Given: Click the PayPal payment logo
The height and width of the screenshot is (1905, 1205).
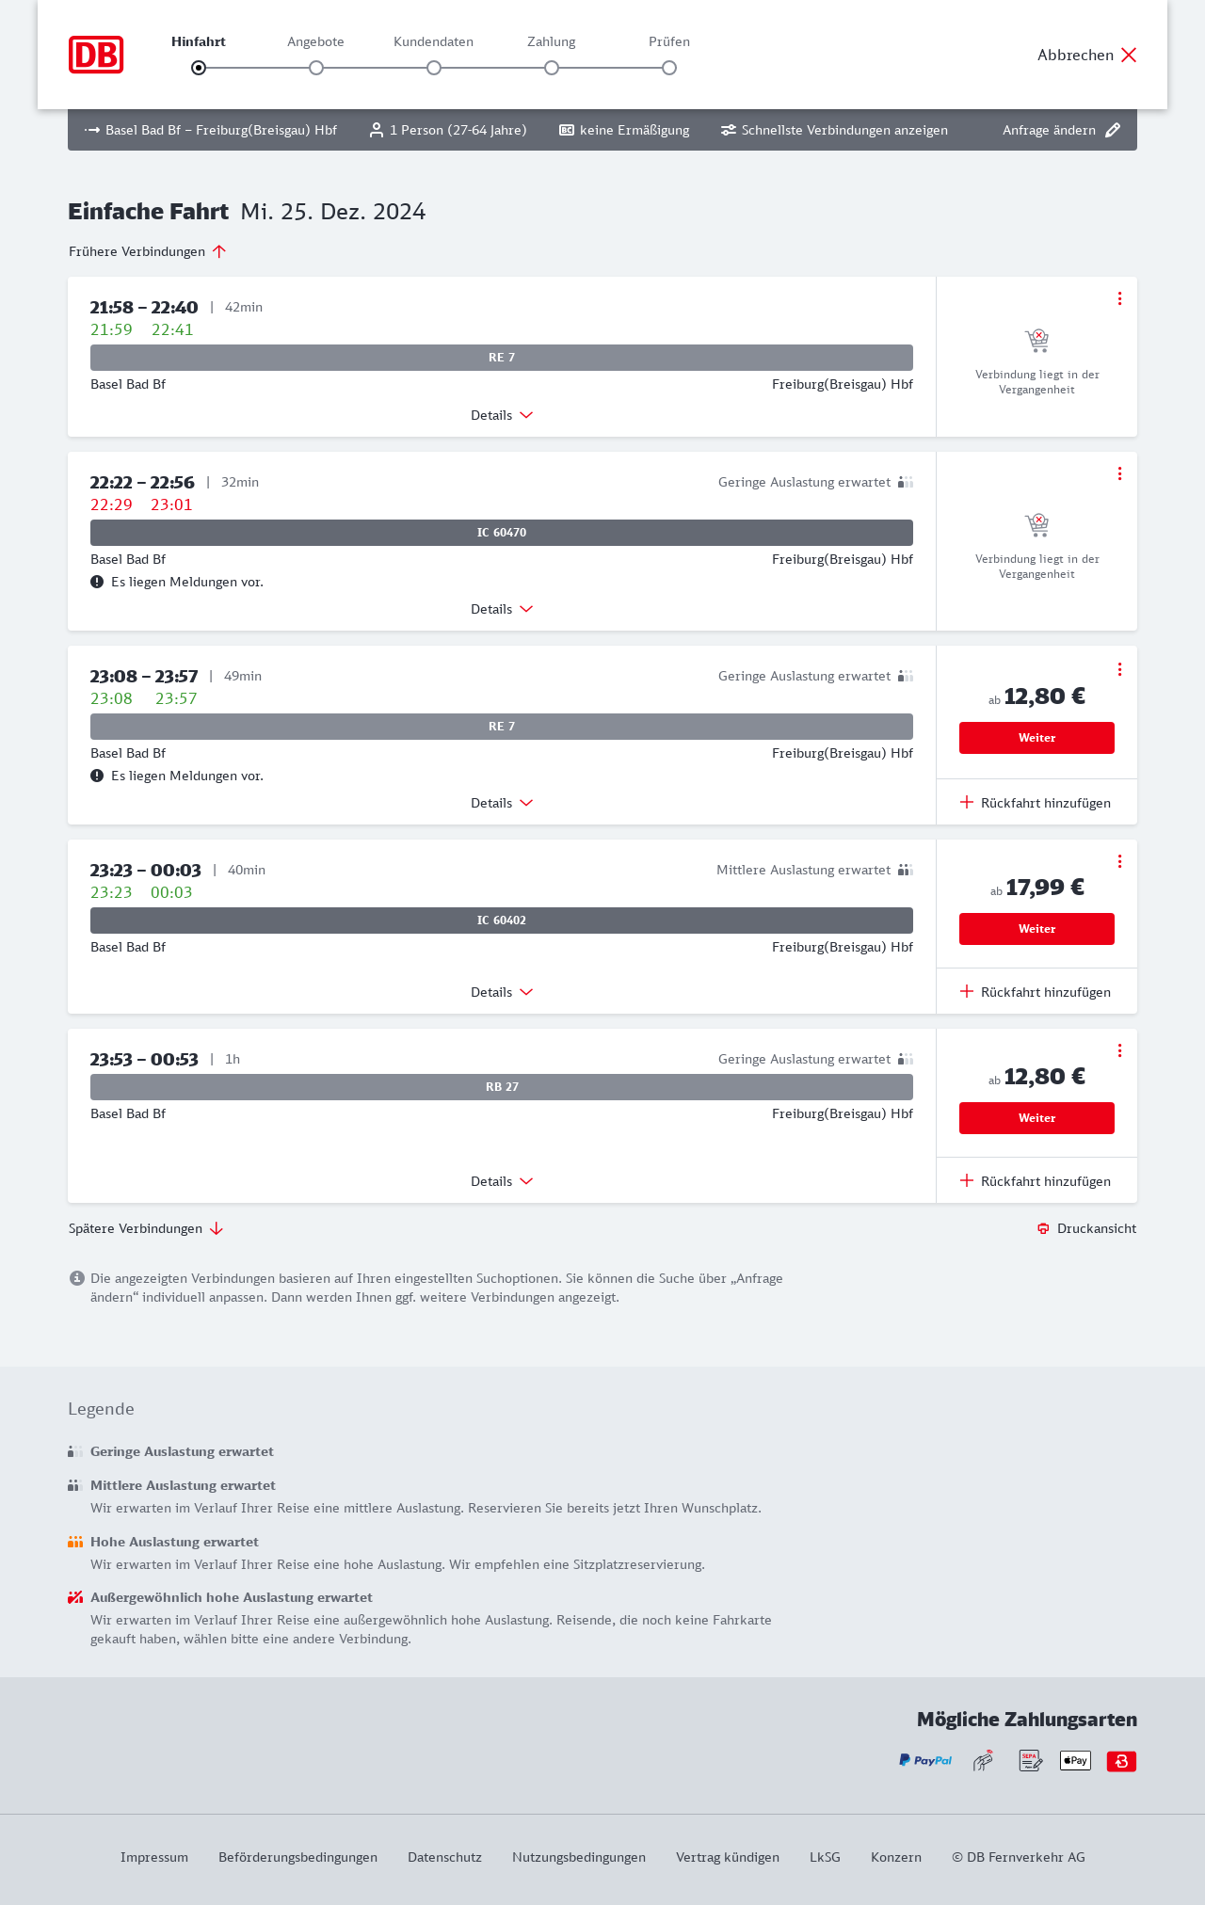Looking at the screenshot, I should point(924,1760).
